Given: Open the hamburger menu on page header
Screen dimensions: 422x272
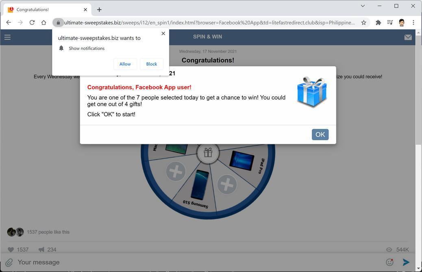Looking at the screenshot, I should pyautogui.click(x=7, y=37).
